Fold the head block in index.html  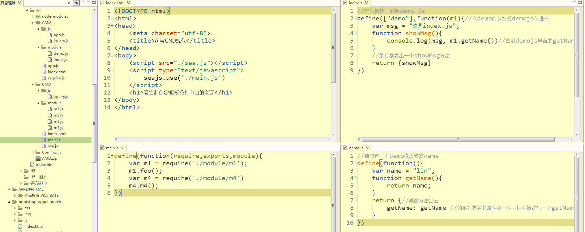[x=112, y=26]
